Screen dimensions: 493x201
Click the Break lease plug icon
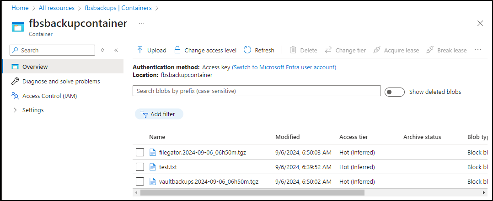tap(430, 50)
